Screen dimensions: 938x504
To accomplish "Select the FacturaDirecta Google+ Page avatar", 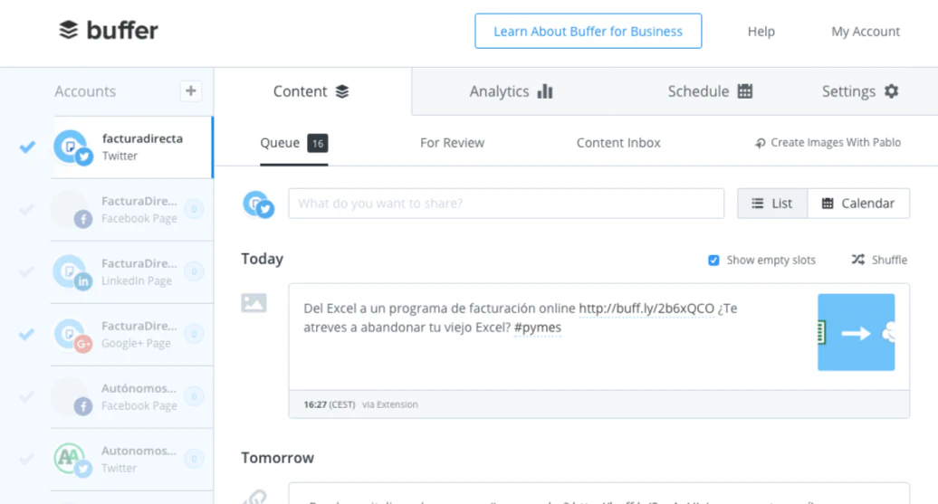I will (x=72, y=335).
